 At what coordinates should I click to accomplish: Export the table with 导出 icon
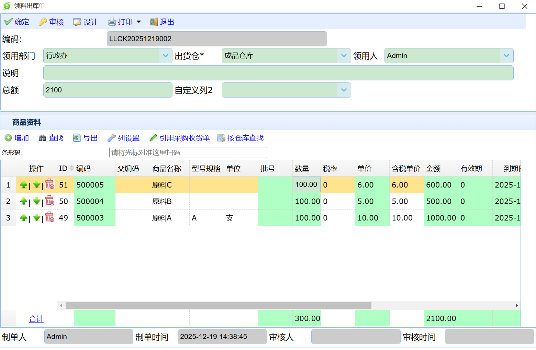[77, 138]
